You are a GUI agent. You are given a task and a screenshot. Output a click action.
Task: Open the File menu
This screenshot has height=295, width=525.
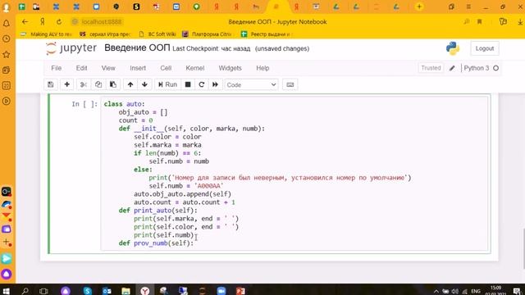coord(57,68)
